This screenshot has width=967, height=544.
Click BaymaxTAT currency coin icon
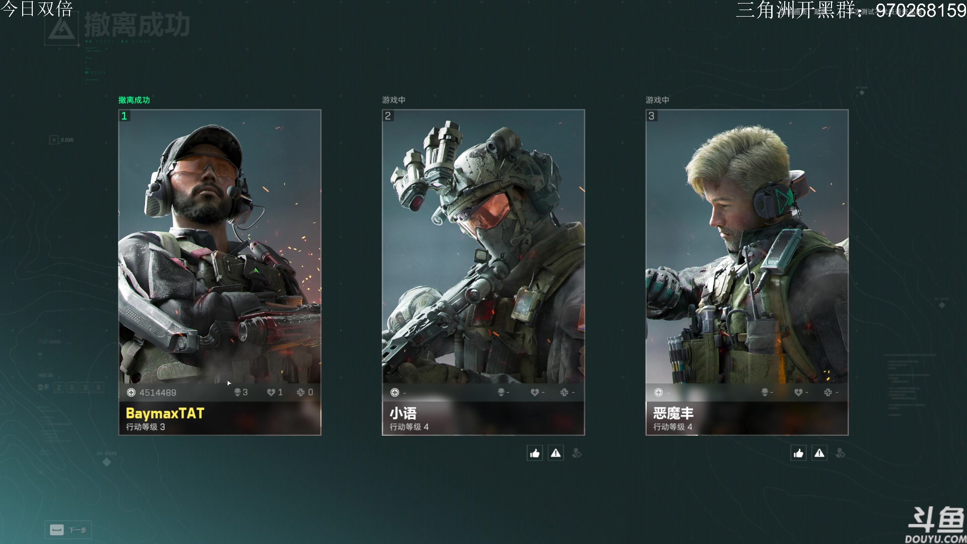click(x=131, y=392)
